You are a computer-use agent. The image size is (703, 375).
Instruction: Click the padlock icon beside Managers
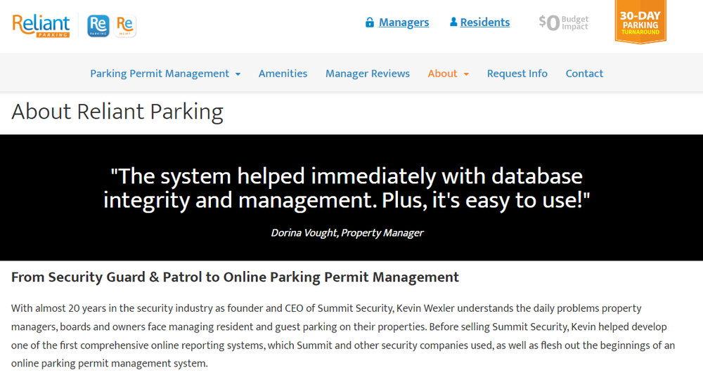point(370,22)
